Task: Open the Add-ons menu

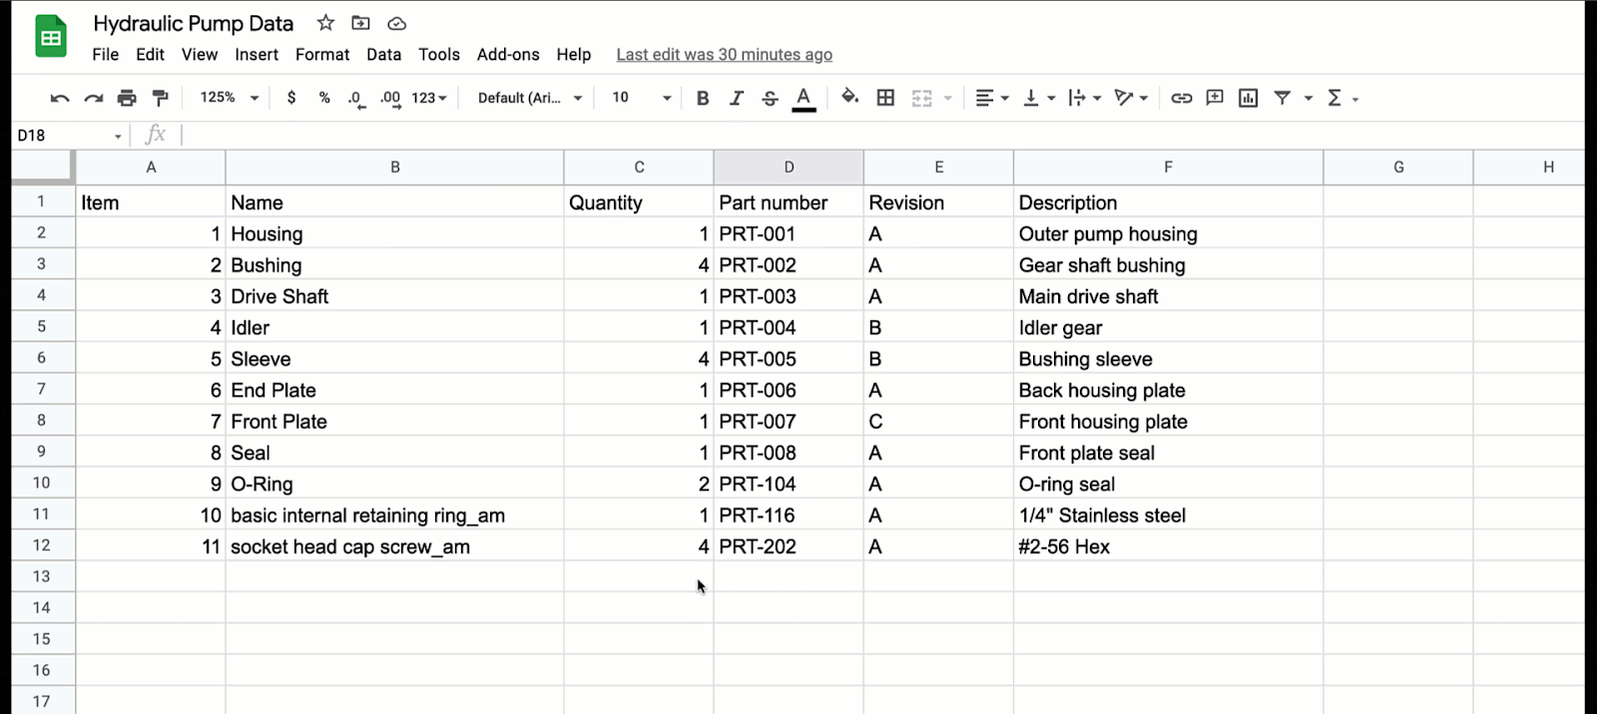Action: tap(508, 55)
